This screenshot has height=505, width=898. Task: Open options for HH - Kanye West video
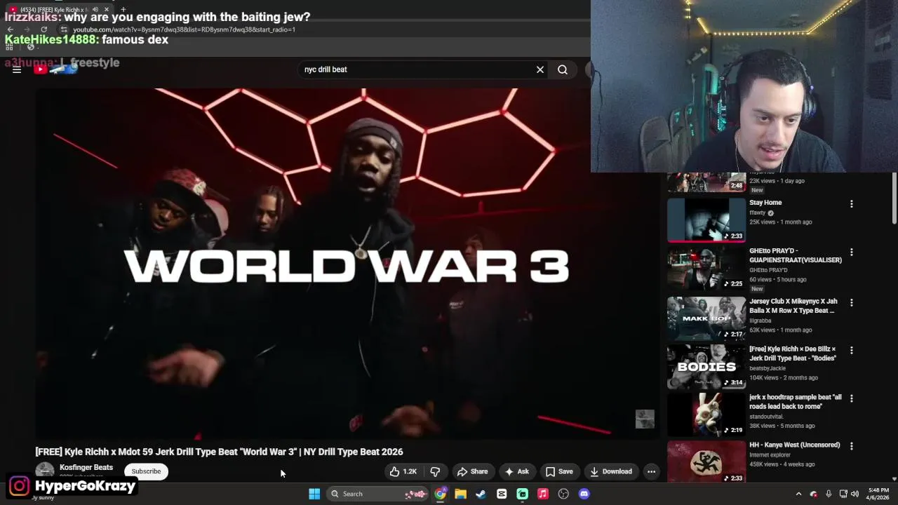pos(852,446)
